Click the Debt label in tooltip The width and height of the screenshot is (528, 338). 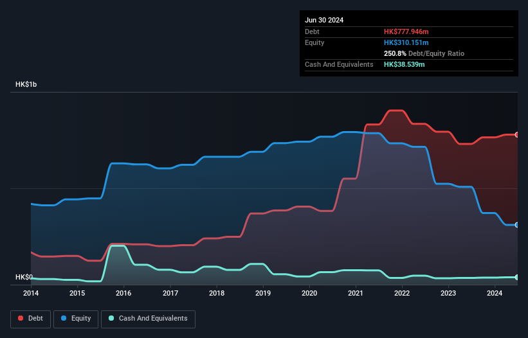(312, 31)
